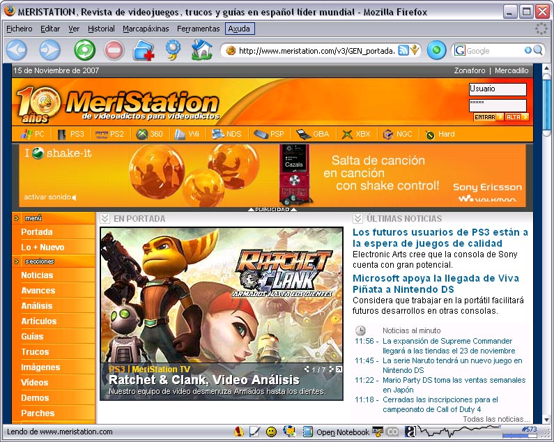This screenshot has height=442, width=554.
Task: Collapse the ÚLTIMAS NOTICIAS section arrow
Action: tap(357, 218)
